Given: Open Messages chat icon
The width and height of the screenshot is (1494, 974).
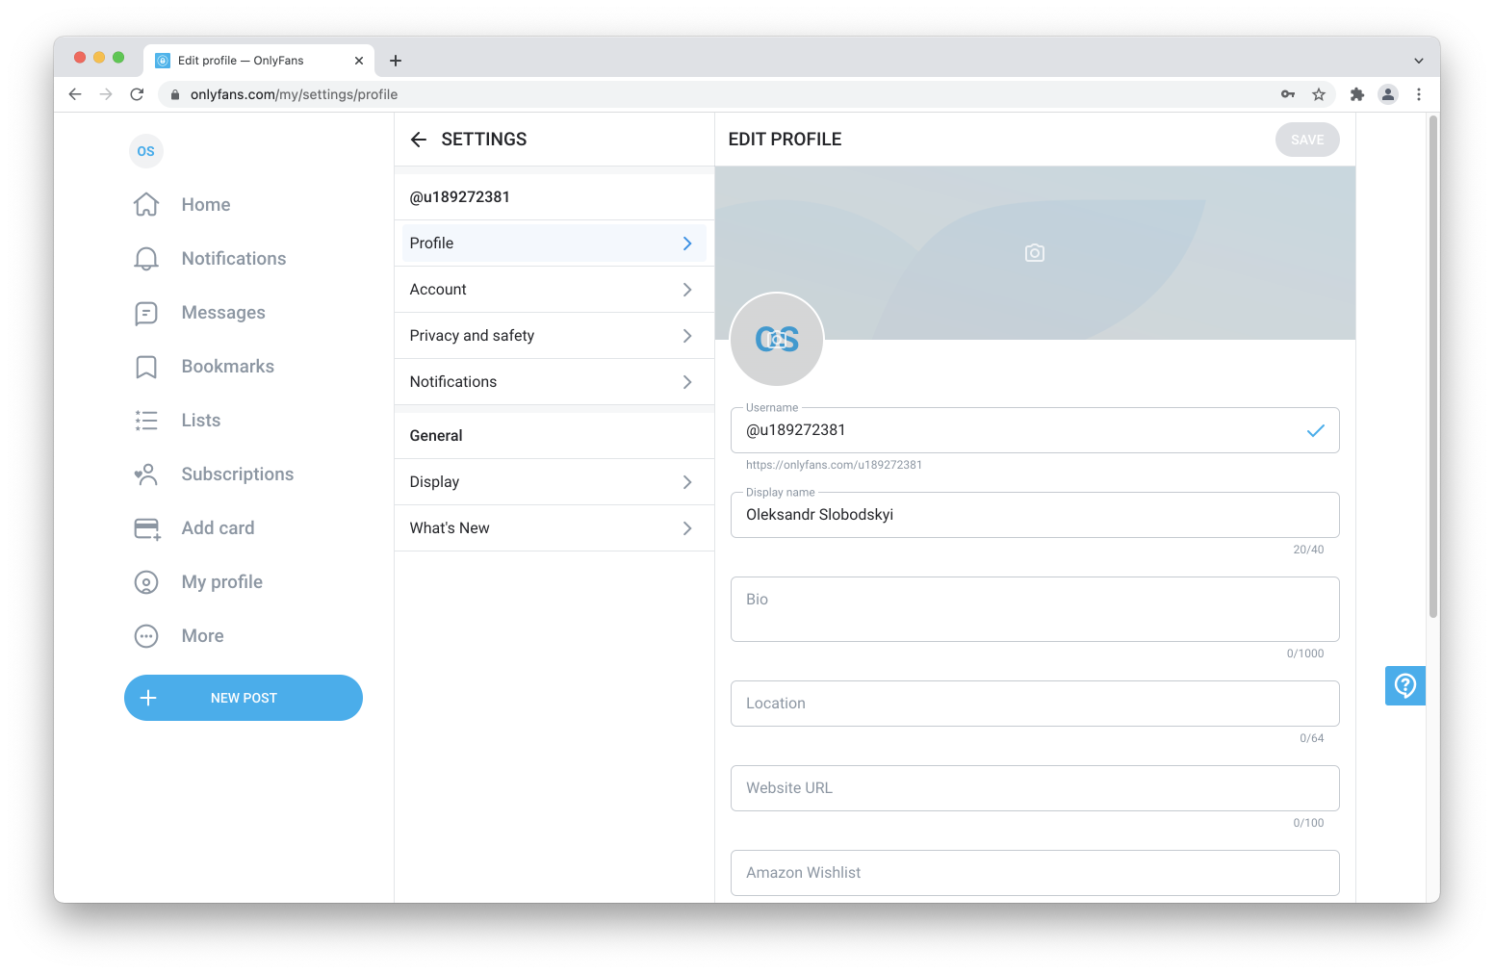Looking at the screenshot, I should click(146, 313).
